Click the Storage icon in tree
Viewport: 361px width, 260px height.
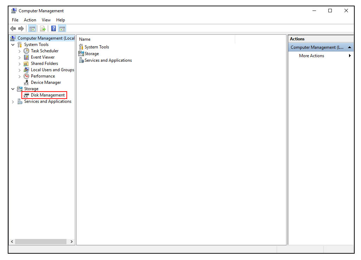[x=20, y=89]
